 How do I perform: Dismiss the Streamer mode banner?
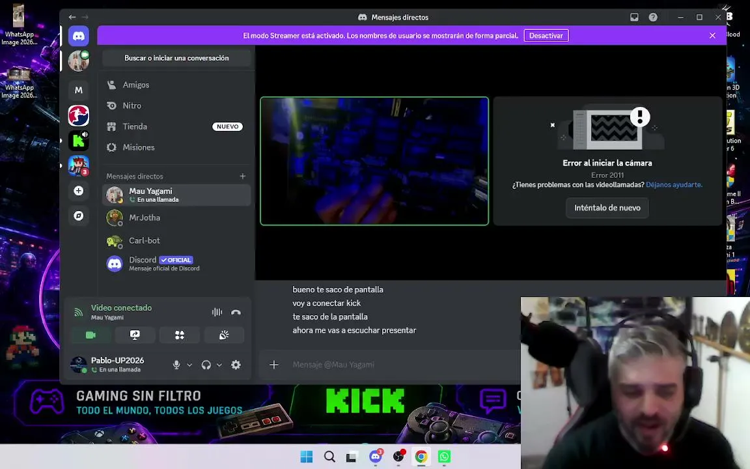tap(712, 35)
